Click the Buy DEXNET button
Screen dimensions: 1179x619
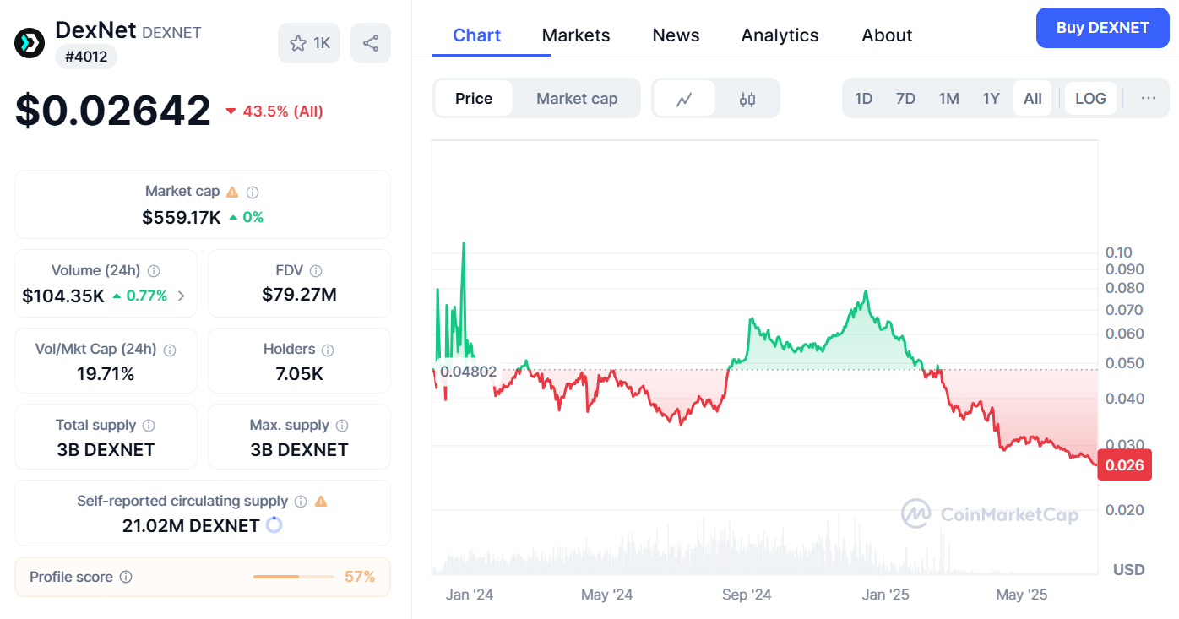(1102, 28)
